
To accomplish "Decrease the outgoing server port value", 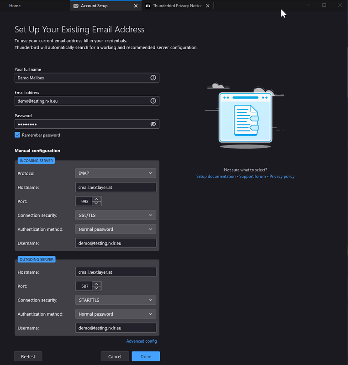I will [96, 288].
